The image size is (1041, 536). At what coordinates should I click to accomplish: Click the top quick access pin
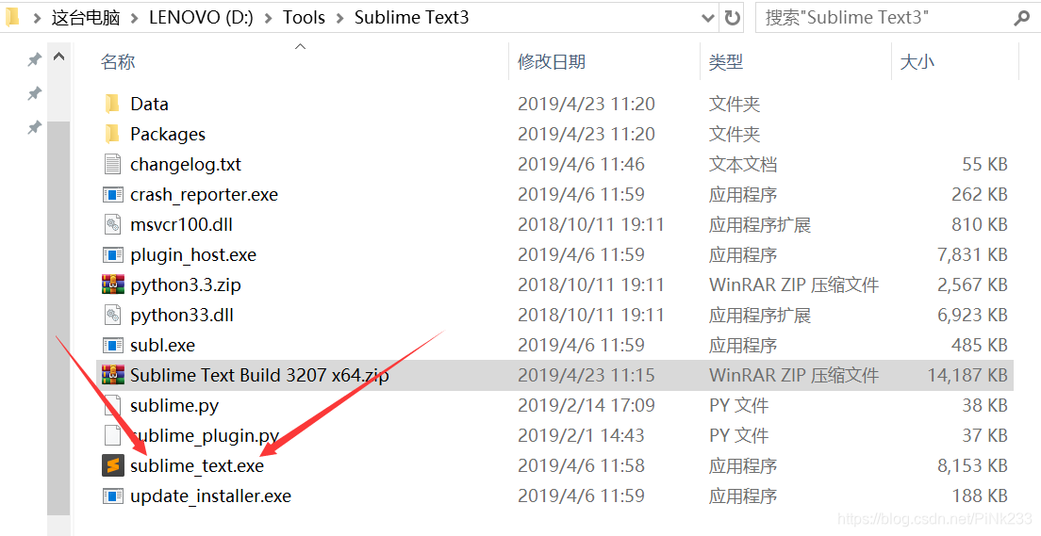[34, 59]
